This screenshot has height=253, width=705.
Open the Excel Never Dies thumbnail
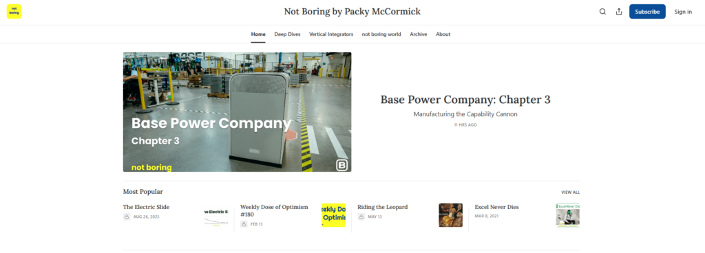click(568, 215)
